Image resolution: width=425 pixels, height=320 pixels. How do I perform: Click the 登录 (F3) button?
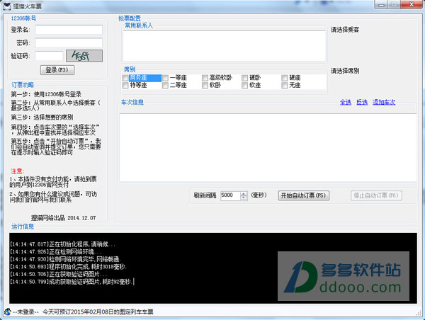click(x=57, y=70)
